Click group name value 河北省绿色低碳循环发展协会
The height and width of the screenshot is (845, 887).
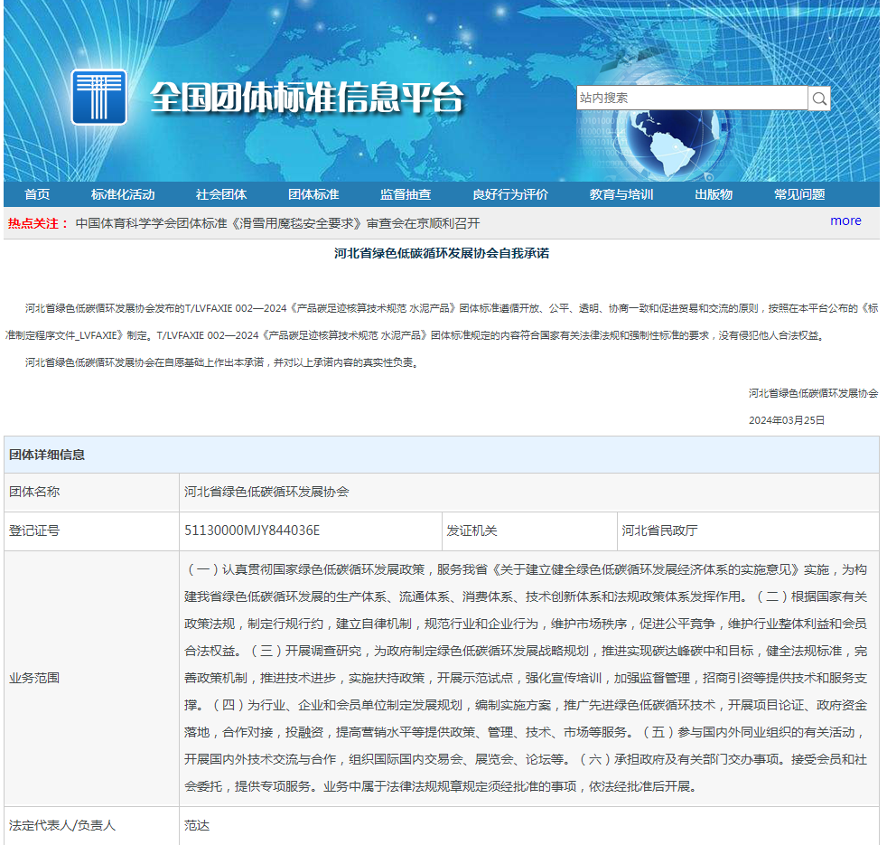click(266, 492)
